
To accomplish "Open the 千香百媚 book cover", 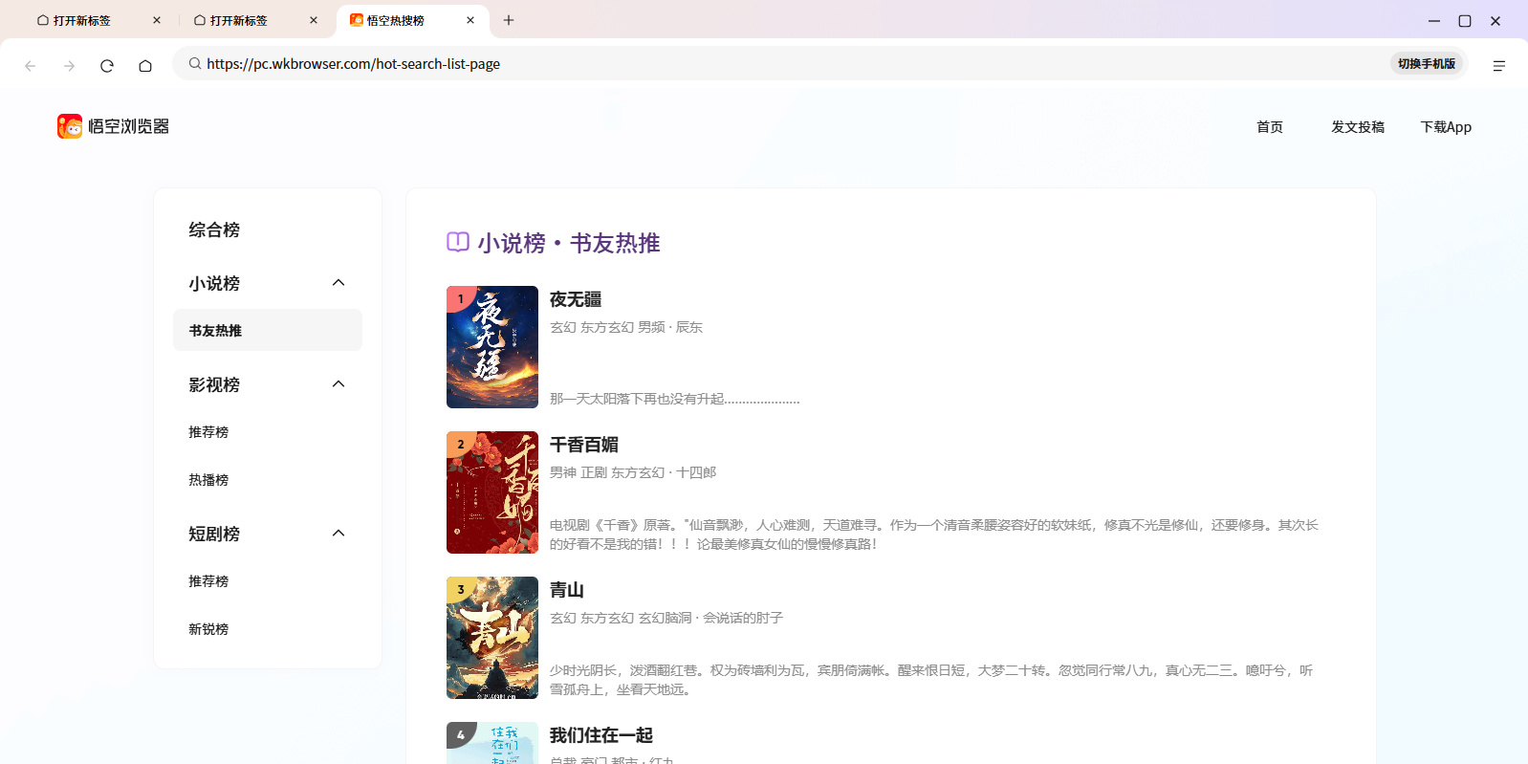I will pyautogui.click(x=492, y=492).
